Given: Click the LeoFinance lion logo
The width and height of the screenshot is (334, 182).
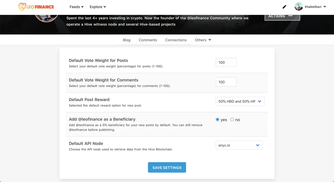Looking at the screenshot, I should [x=36, y=7].
